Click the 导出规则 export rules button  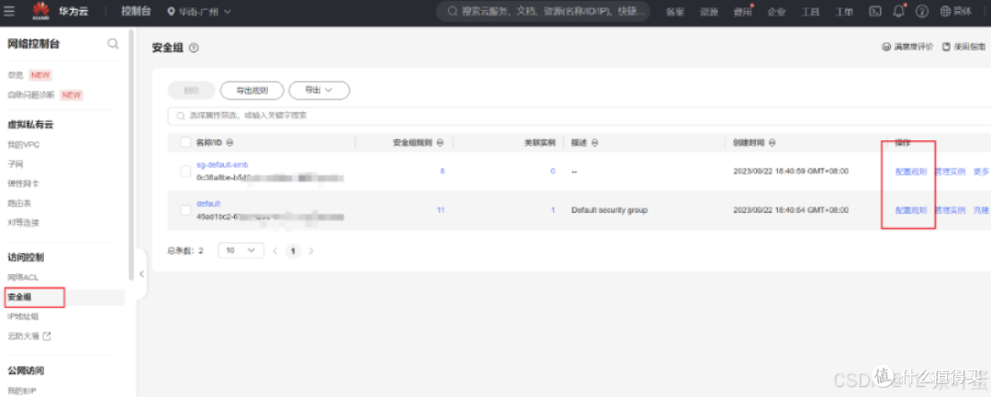(x=251, y=90)
